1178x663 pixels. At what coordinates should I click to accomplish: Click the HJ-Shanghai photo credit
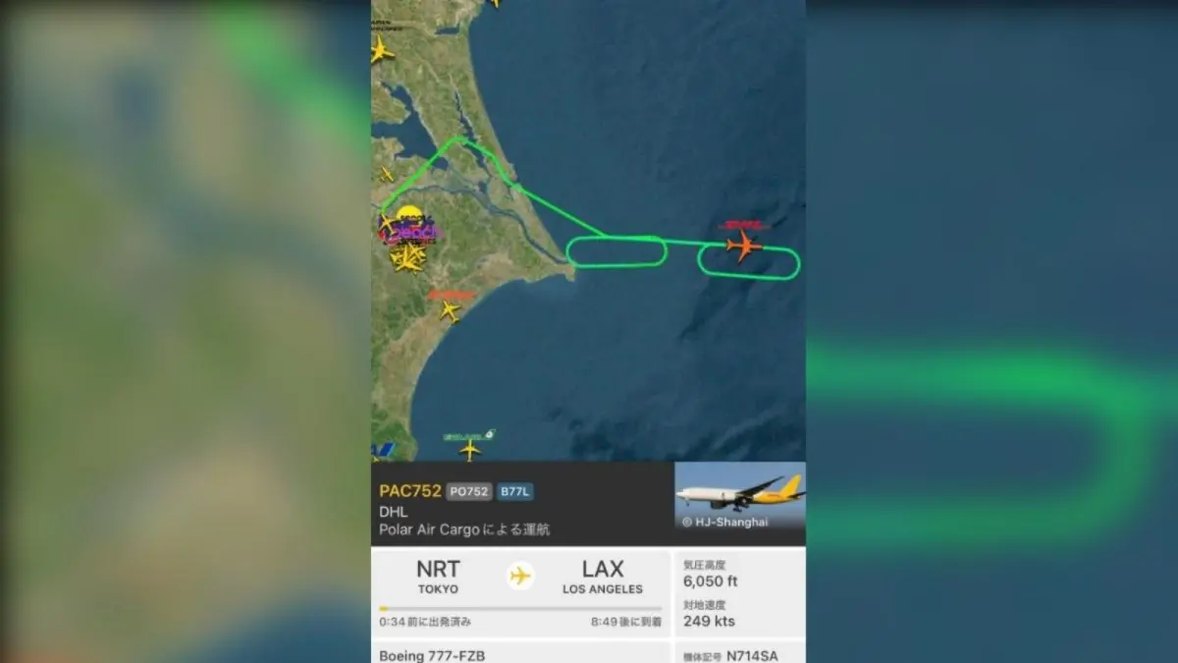[725, 523]
